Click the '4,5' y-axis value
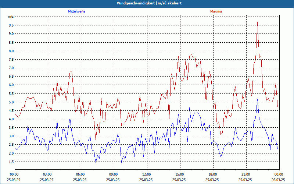294x184 pixels. click(11, 111)
